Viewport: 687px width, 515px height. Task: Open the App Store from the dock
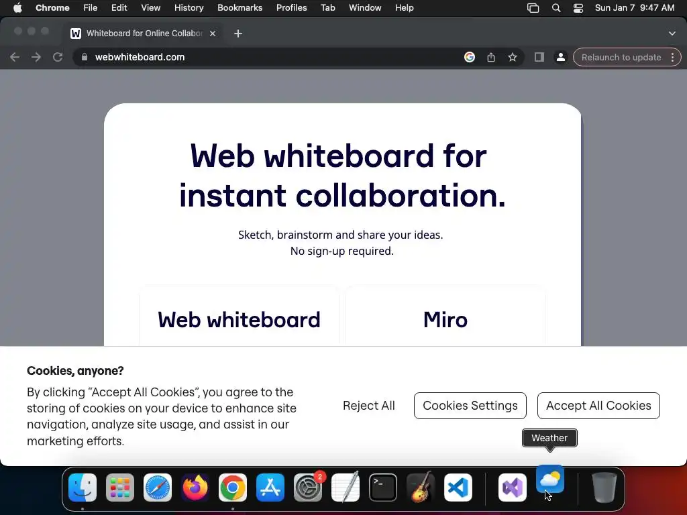click(270, 488)
